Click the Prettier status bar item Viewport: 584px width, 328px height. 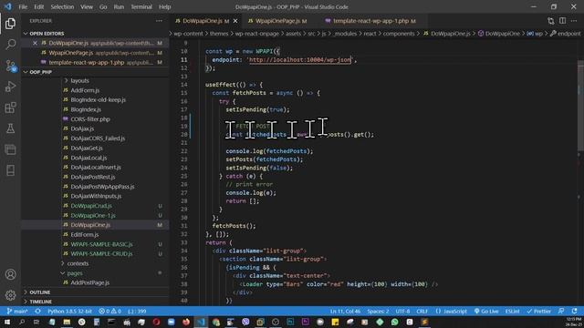coord(538,312)
